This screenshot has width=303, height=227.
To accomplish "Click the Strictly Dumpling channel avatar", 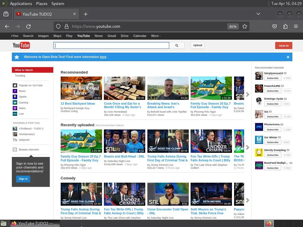I will coord(259,153).
